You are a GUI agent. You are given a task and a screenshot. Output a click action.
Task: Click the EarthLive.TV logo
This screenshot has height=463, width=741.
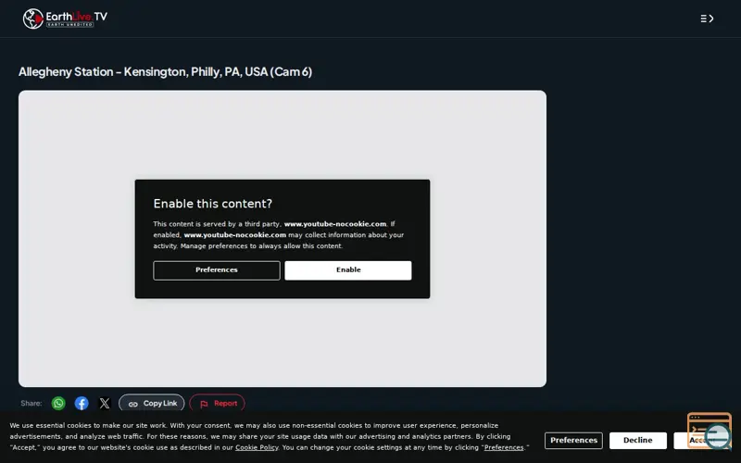tap(65, 19)
